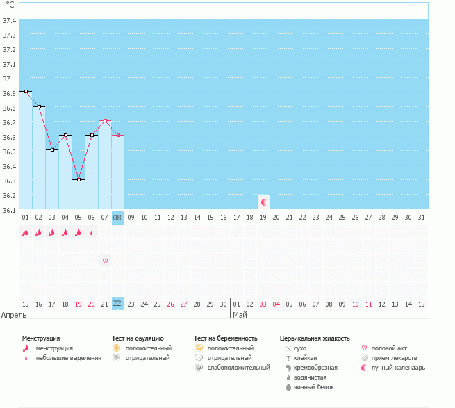This screenshot has width=455, height=408.
Task: Click the small light-discharge drop on cycle day 06
Action: 92,234
